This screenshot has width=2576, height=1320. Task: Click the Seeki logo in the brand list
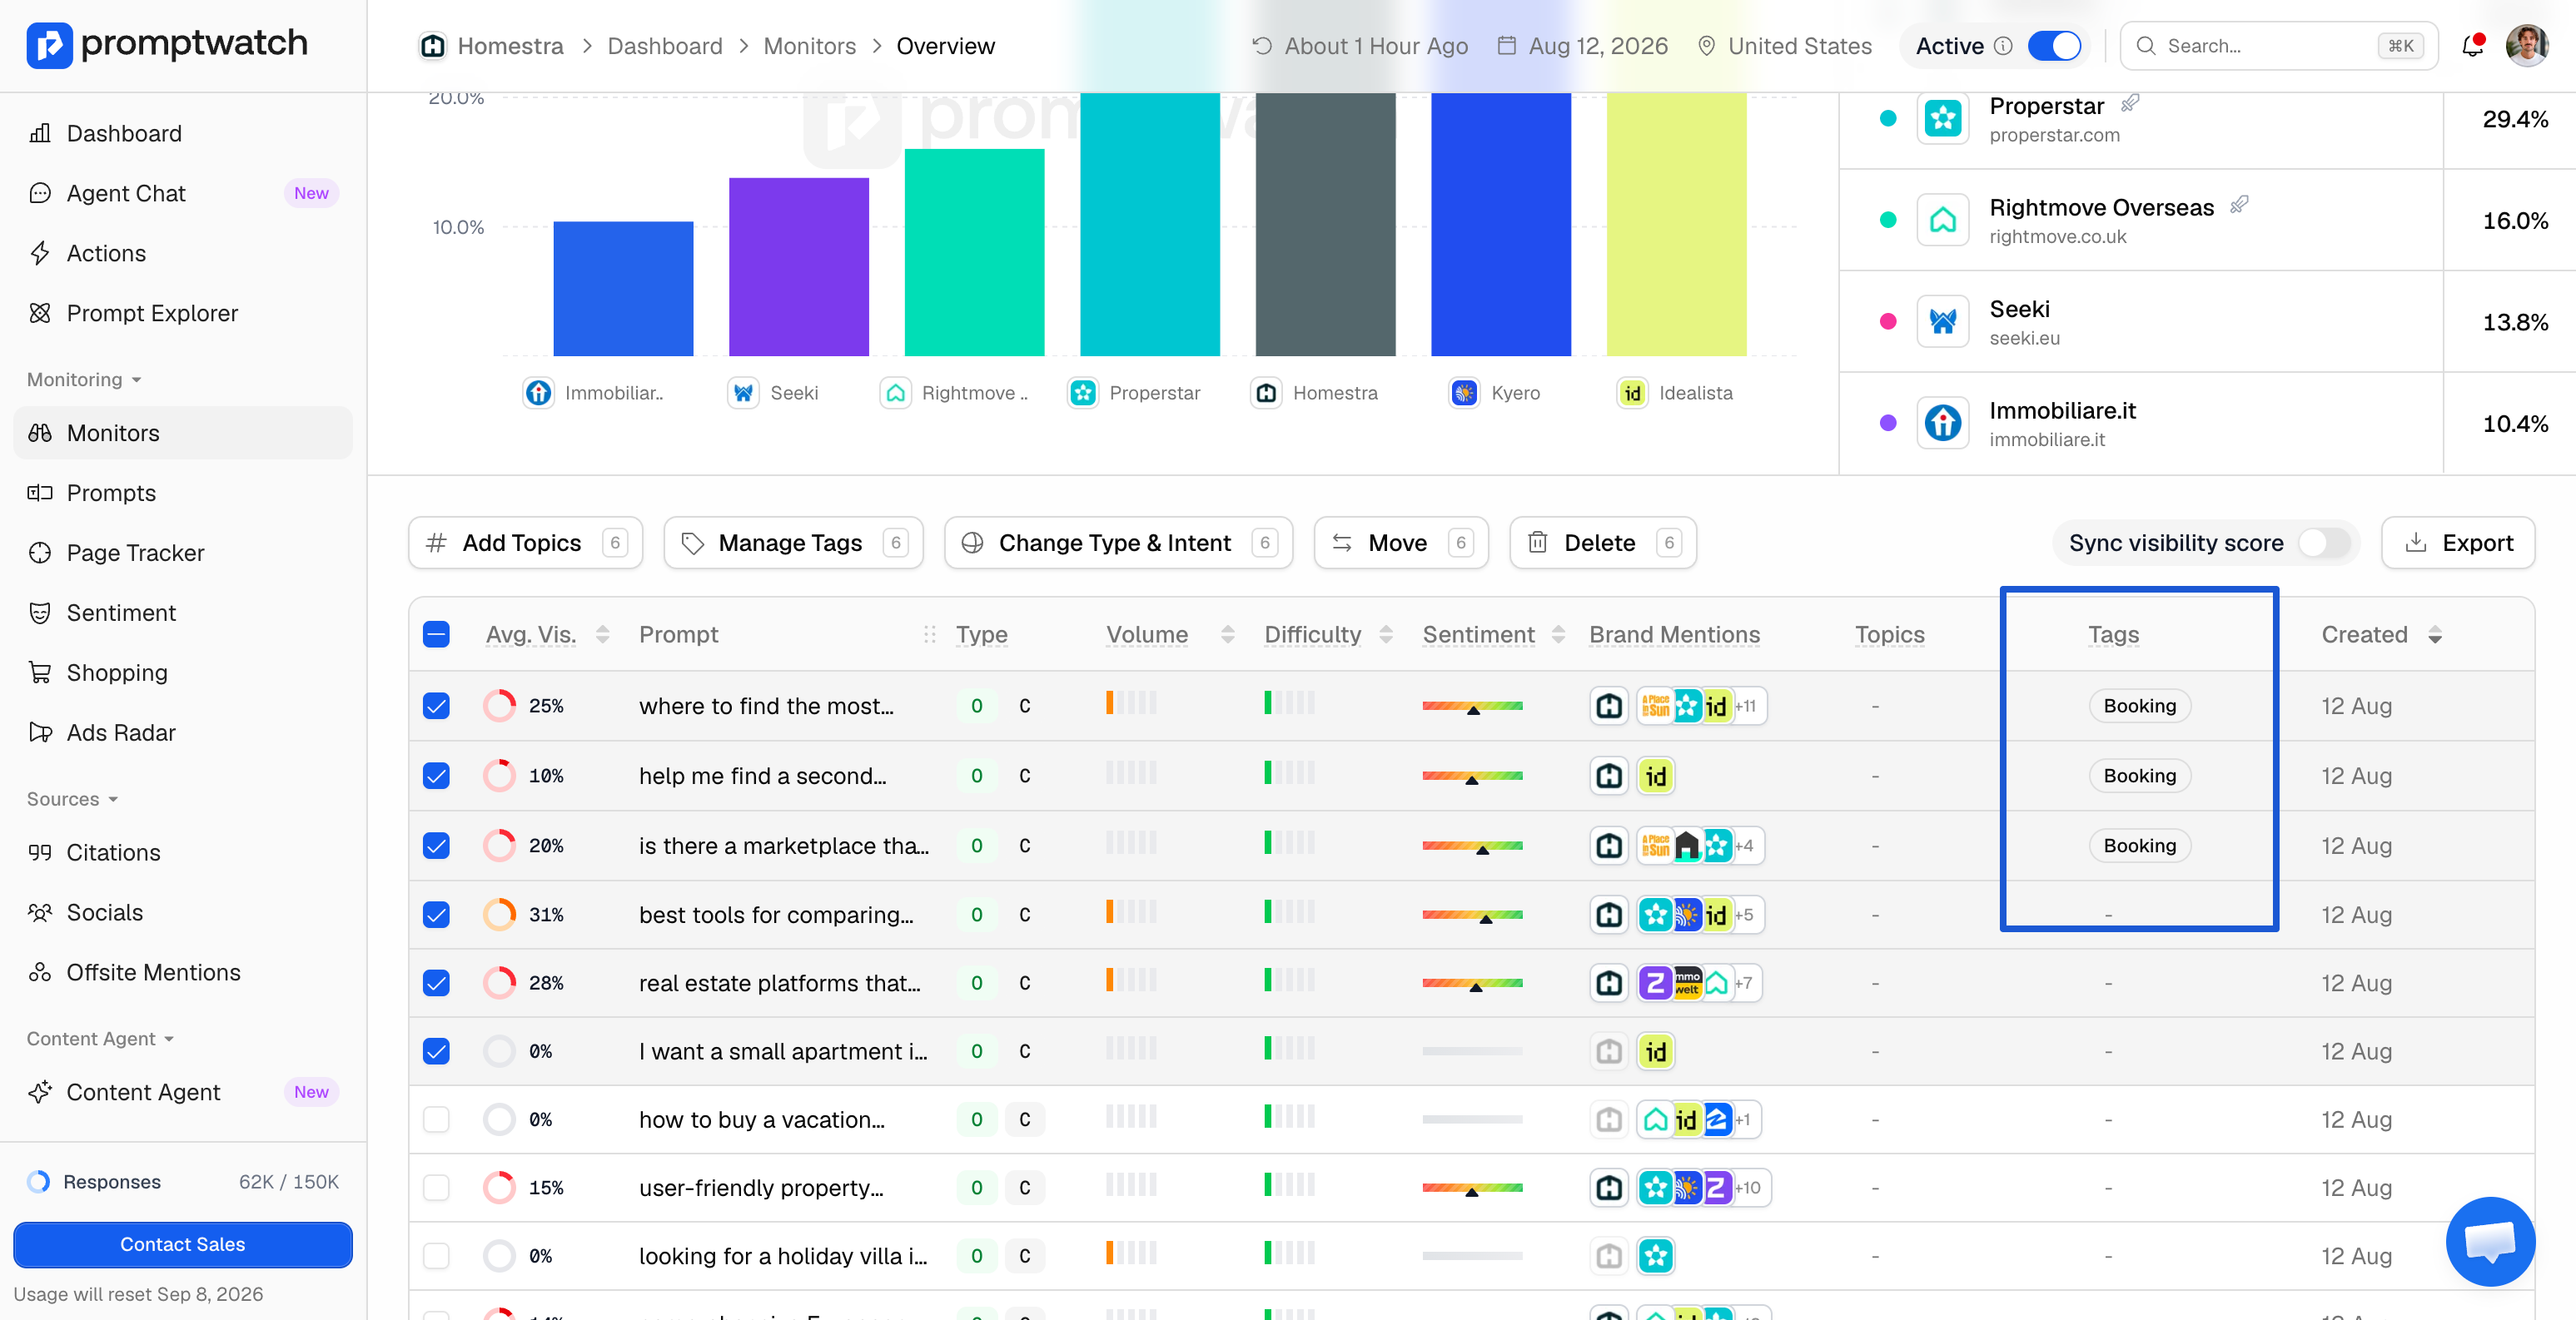1942,321
